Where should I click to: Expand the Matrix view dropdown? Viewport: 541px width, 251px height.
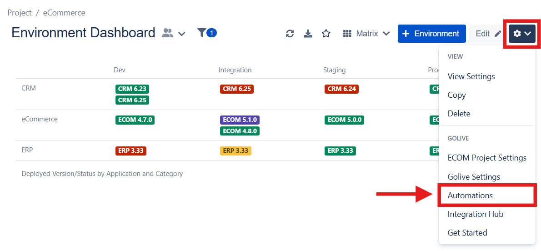tap(366, 34)
